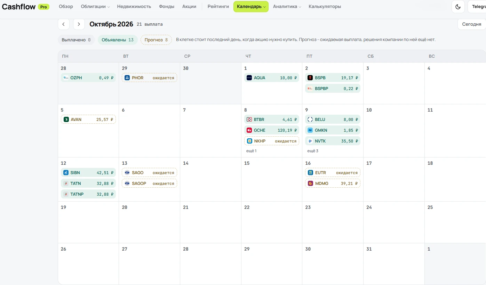Toggle the Объявлены filter chip
486x285 pixels.
click(x=118, y=40)
